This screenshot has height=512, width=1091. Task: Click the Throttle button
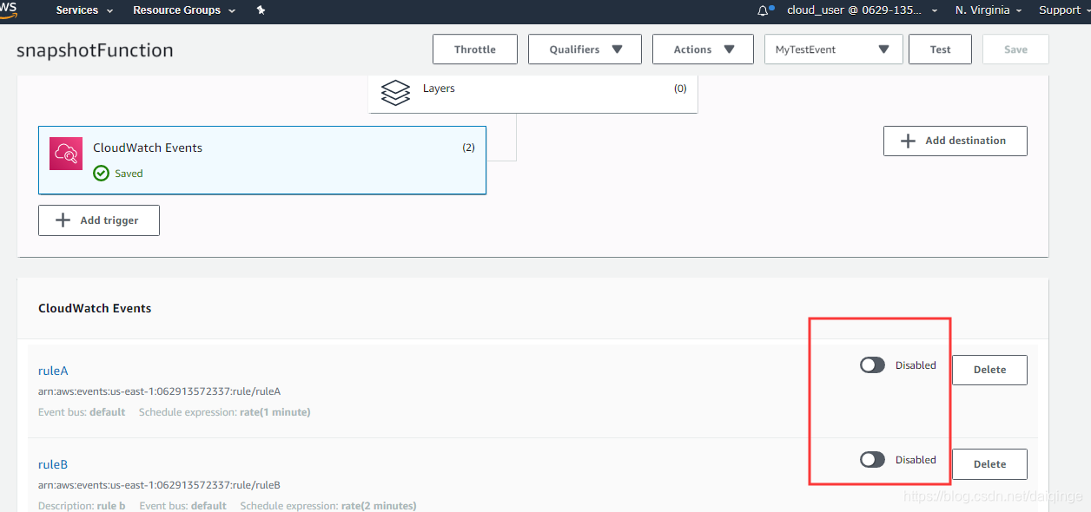(x=475, y=49)
